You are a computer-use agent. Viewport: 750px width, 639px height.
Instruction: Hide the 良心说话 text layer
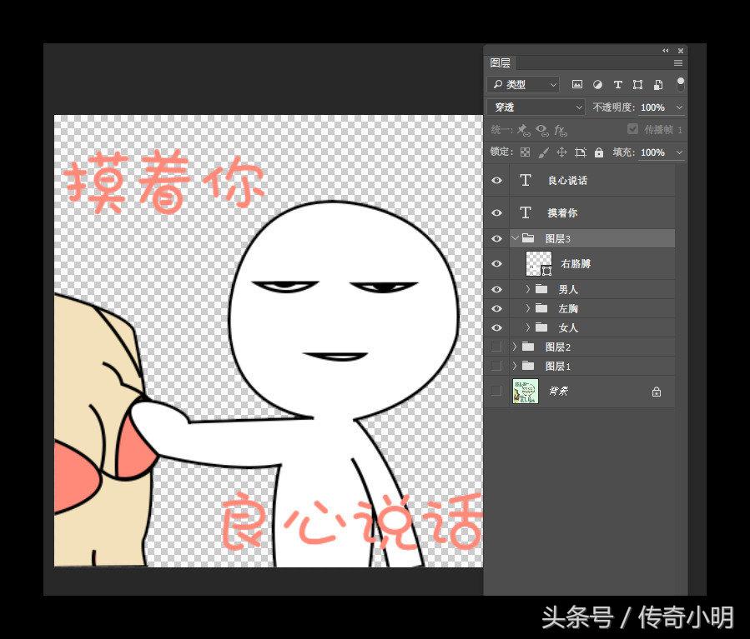click(x=496, y=180)
